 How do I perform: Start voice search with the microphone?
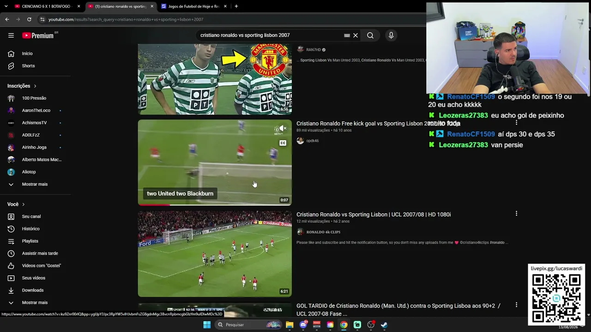(x=391, y=36)
